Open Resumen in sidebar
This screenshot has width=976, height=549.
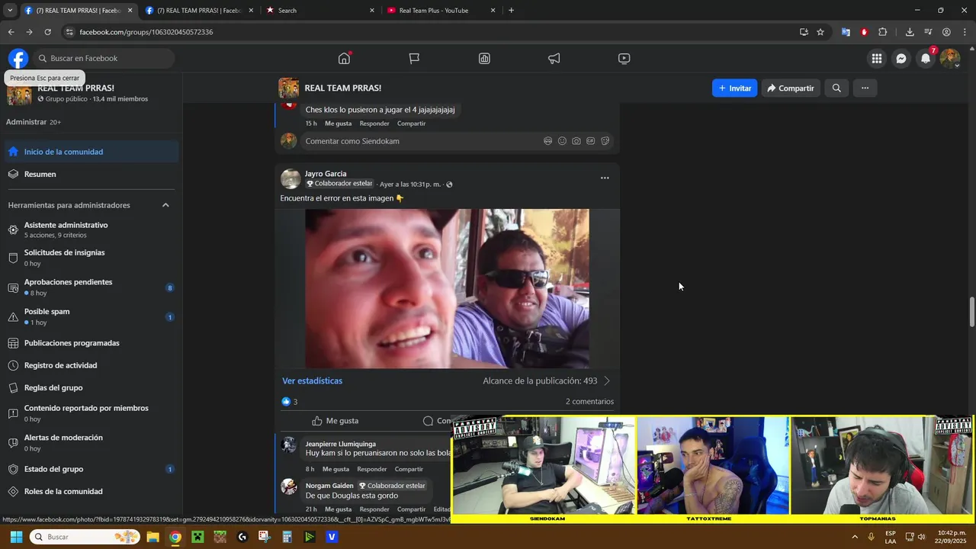click(x=91, y=174)
